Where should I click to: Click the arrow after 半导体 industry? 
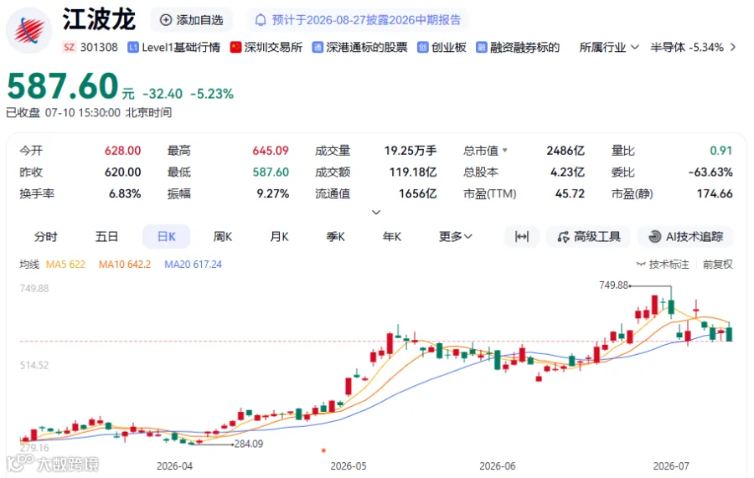(x=733, y=47)
